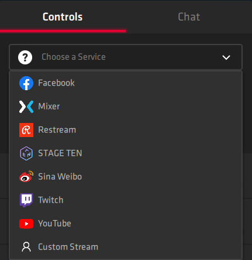The width and height of the screenshot is (252, 260).
Task: Select the Custom Stream option
Action: coord(126,247)
